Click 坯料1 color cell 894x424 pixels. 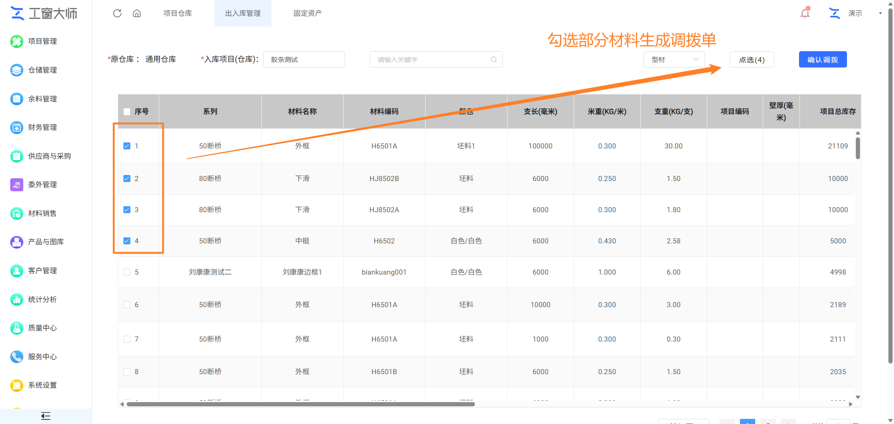point(466,146)
